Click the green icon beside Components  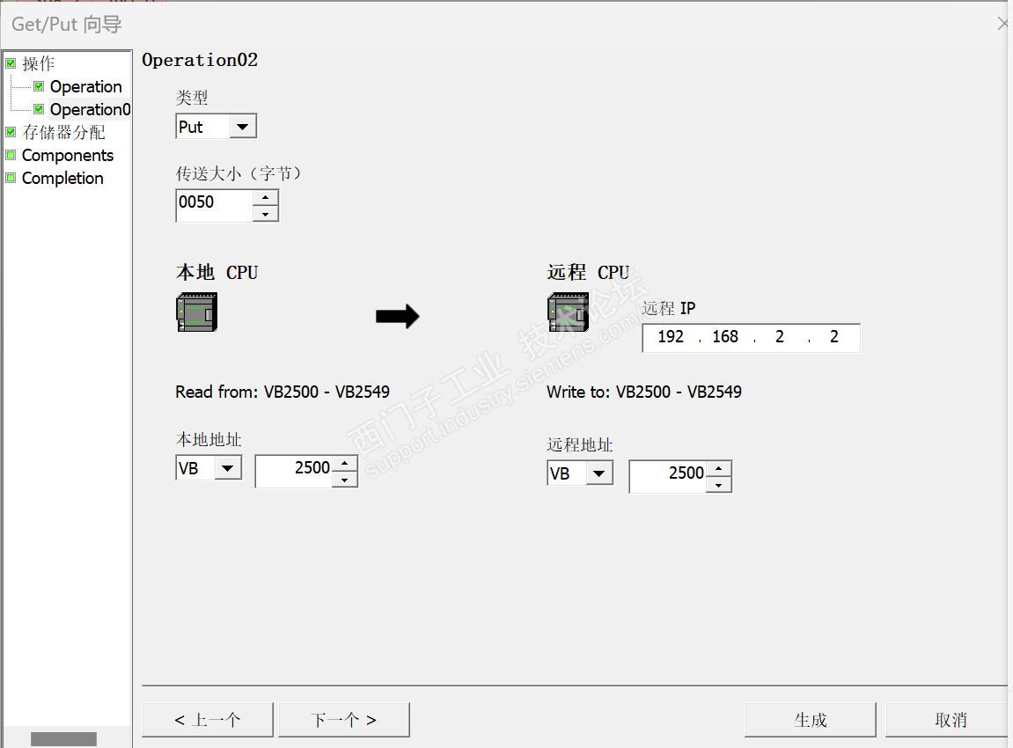[11, 155]
